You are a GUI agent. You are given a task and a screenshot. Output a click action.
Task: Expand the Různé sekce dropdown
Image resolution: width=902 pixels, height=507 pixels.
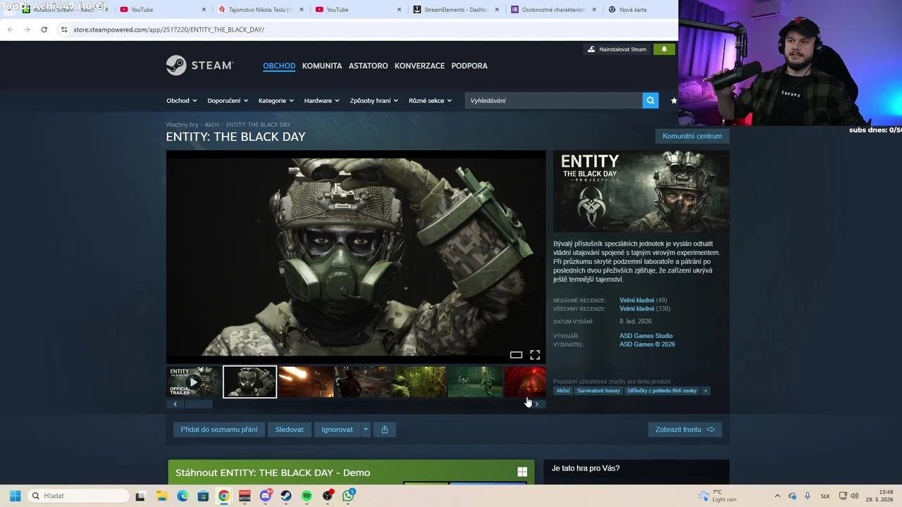coord(431,101)
